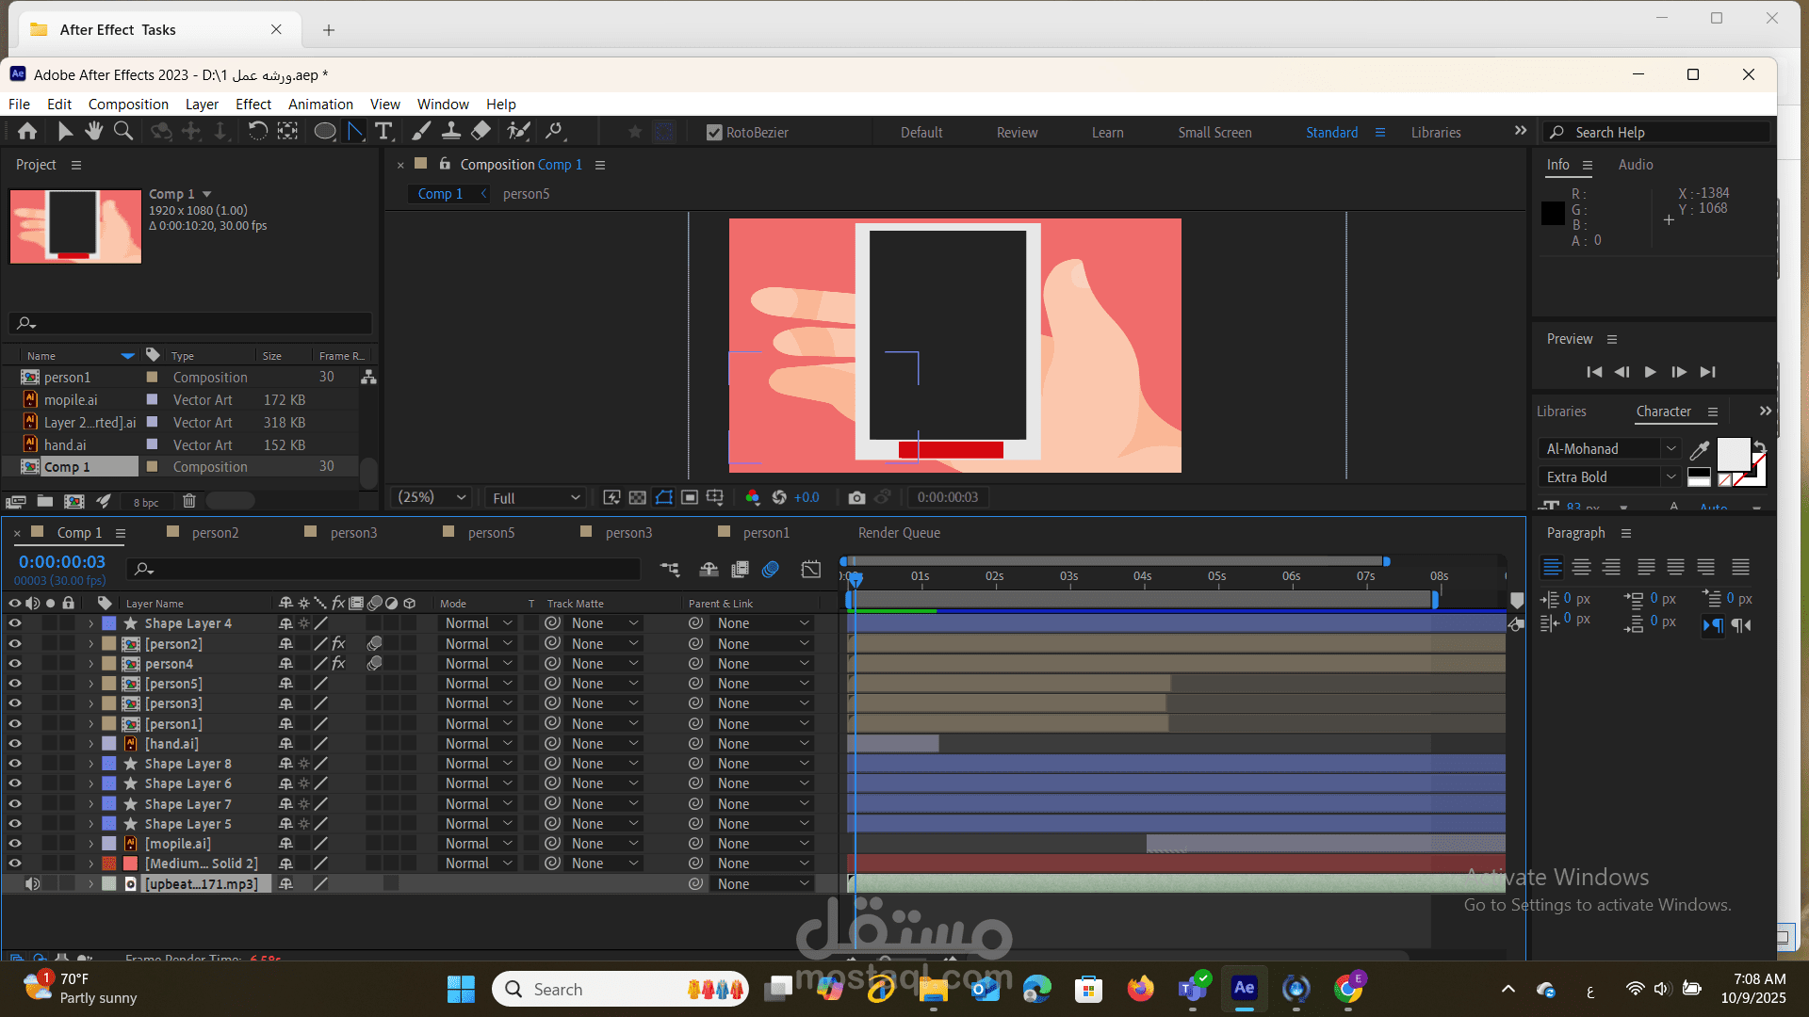Hide the Shape Layer 4 layer
Image resolution: width=1809 pixels, height=1017 pixels.
pyautogui.click(x=14, y=623)
